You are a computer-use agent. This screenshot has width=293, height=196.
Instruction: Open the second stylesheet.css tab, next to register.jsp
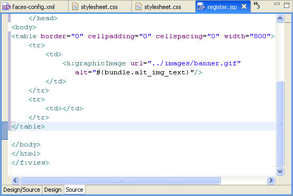point(163,7)
